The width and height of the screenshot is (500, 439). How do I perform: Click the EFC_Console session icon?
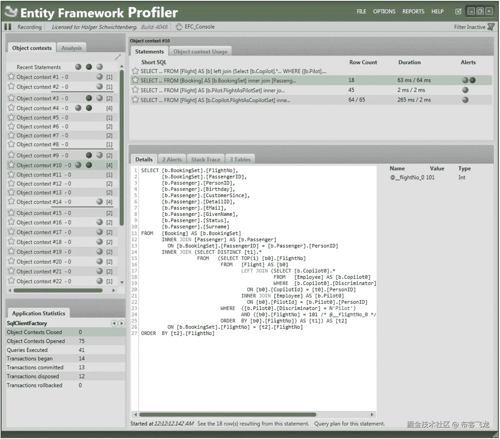tap(179, 26)
